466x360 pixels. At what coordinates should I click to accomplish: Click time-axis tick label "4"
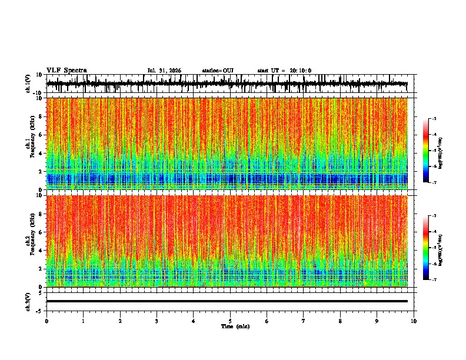(194, 321)
